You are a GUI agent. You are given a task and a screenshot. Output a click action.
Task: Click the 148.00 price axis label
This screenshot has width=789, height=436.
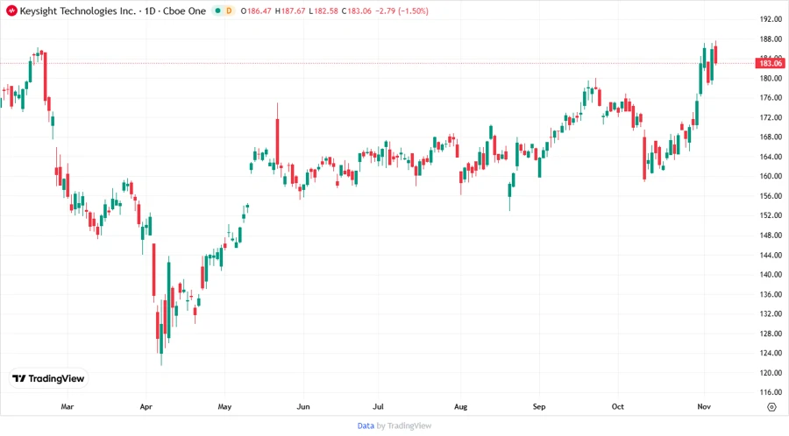click(x=771, y=236)
